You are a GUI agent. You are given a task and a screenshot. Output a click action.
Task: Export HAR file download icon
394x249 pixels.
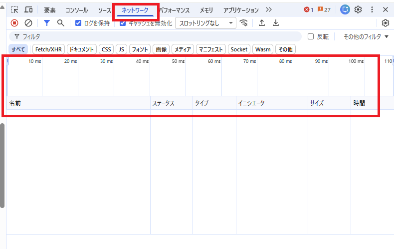[276, 23]
